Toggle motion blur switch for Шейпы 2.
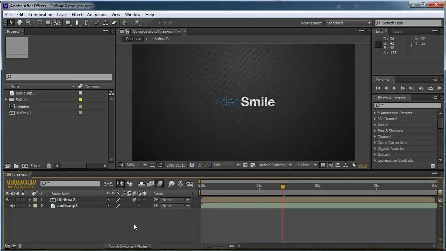This screenshot has height=251, width=446. (x=134, y=200)
